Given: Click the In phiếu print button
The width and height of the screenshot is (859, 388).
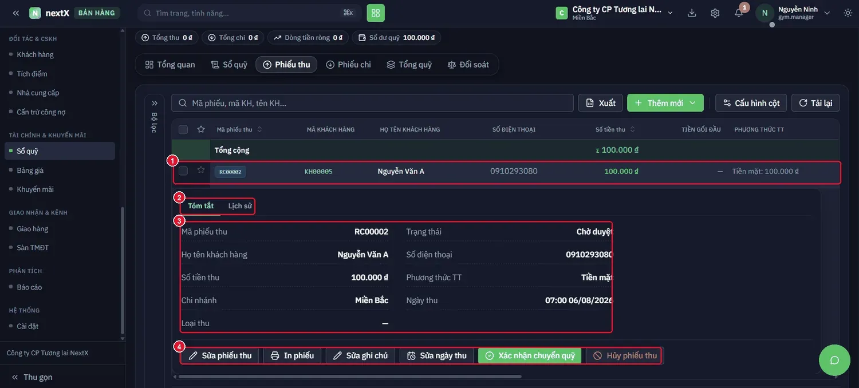Looking at the screenshot, I should click(x=292, y=355).
